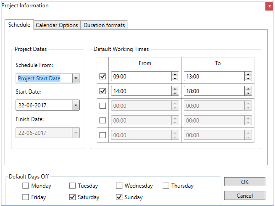The width and height of the screenshot is (275, 206).
Task: Decrease the 18:00 To time spinner
Action: point(248,94)
